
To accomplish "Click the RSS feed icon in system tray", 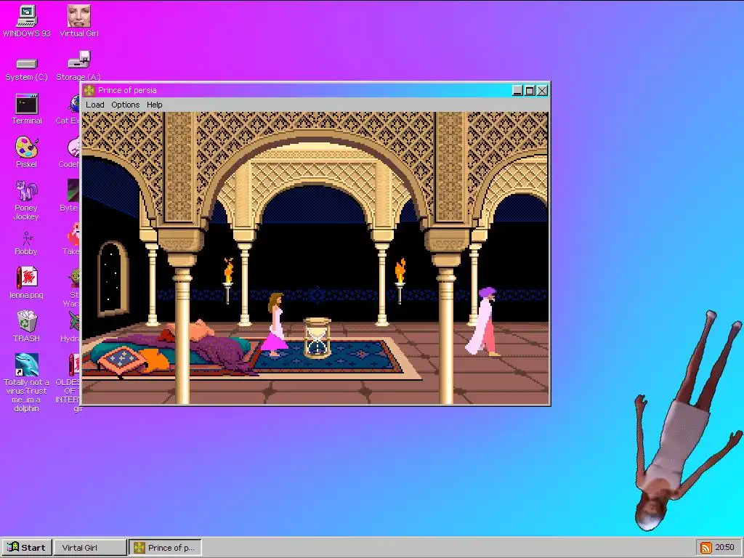I will coord(705,548).
